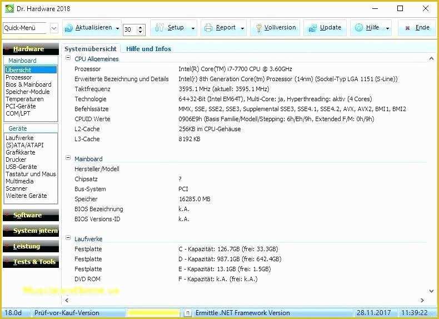Collapse the CPU Allgemeines section
Image resolution: width=439 pixels, height=319 pixels.
coord(68,58)
